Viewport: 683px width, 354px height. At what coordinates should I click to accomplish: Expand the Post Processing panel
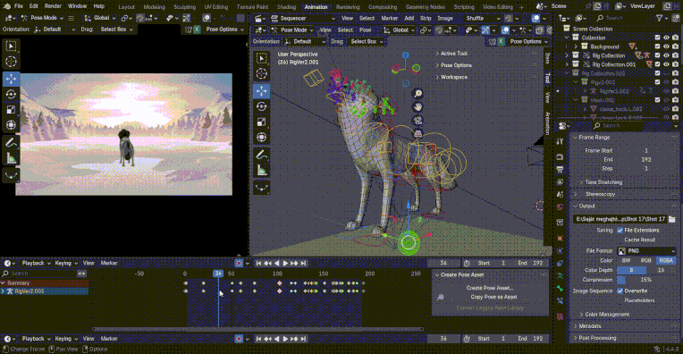597,337
